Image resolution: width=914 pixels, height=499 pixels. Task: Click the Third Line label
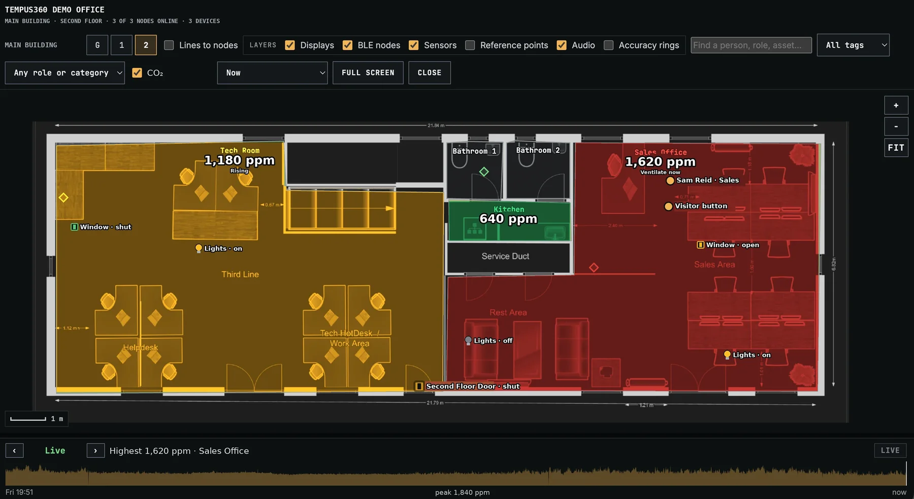click(240, 274)
